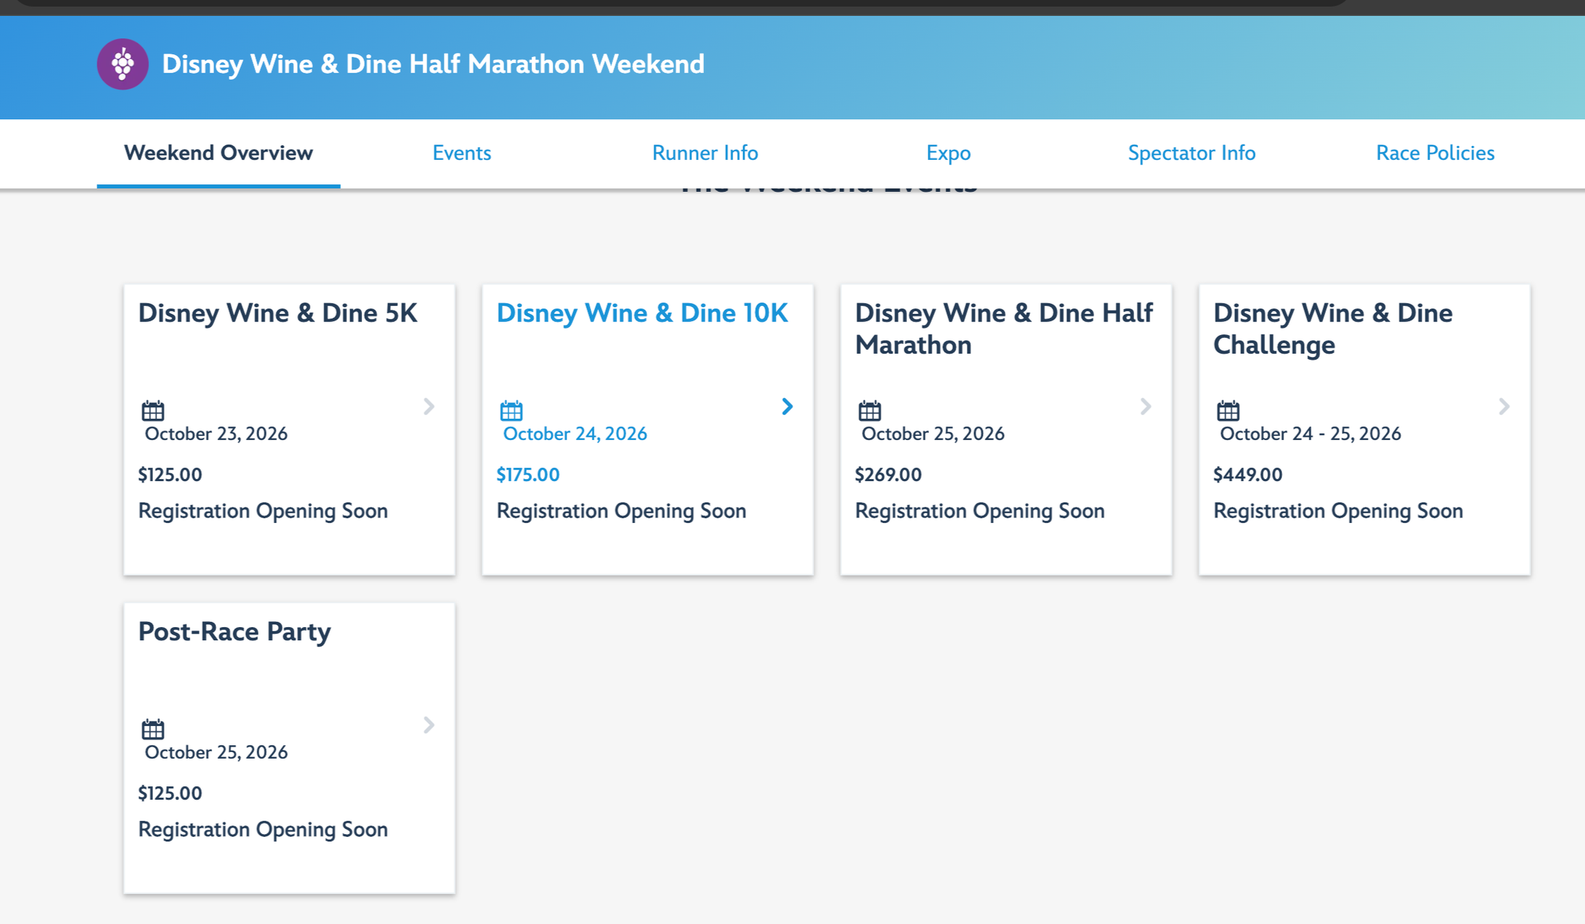Click the 5K card calendar icon
The height and width of the screenshot is (924, 1585).
pyautogui.click(x=153, y=411)
